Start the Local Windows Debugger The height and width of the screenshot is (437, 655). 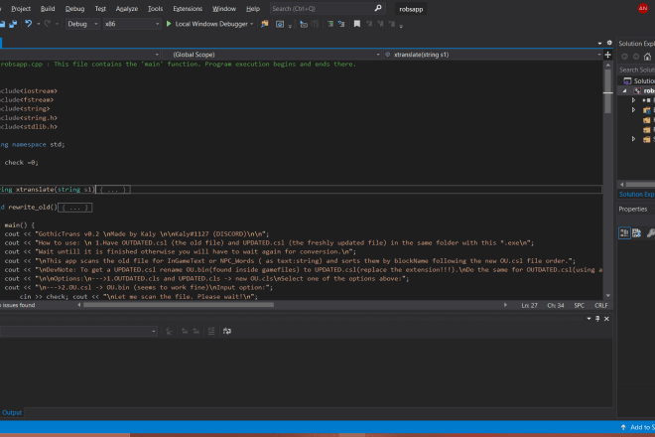pos(207,24)
